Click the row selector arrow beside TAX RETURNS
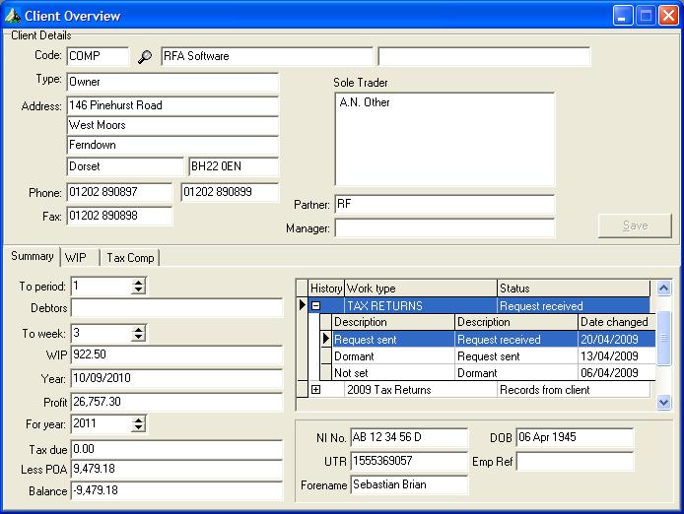This screenshot has height=514, width=684. (x=302, y=305)
